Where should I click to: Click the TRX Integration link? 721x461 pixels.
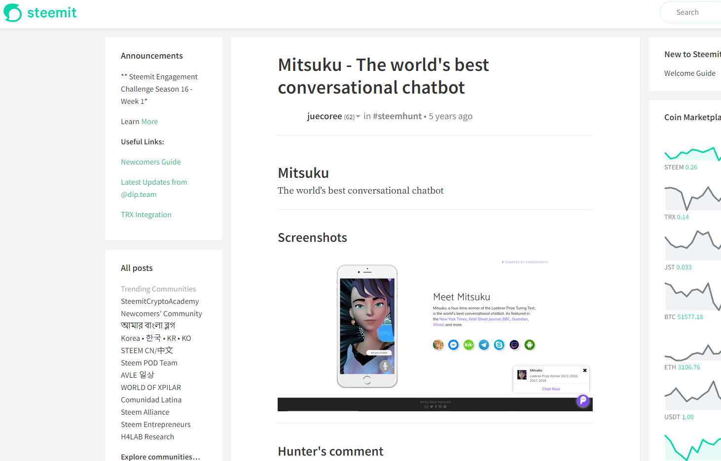[146, 215]
